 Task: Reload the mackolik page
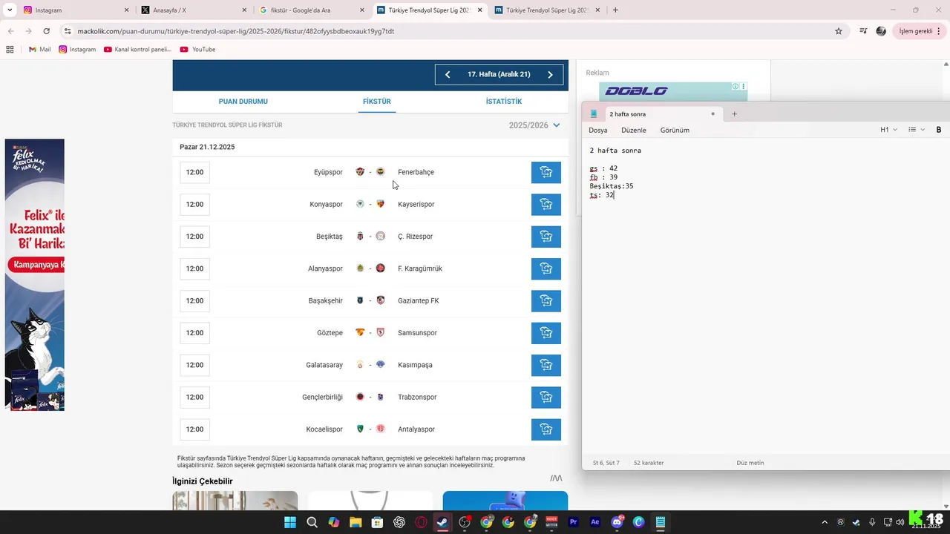(46, 31)
